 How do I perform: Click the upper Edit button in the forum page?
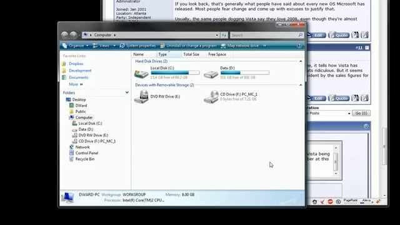[x=317, y=35]
